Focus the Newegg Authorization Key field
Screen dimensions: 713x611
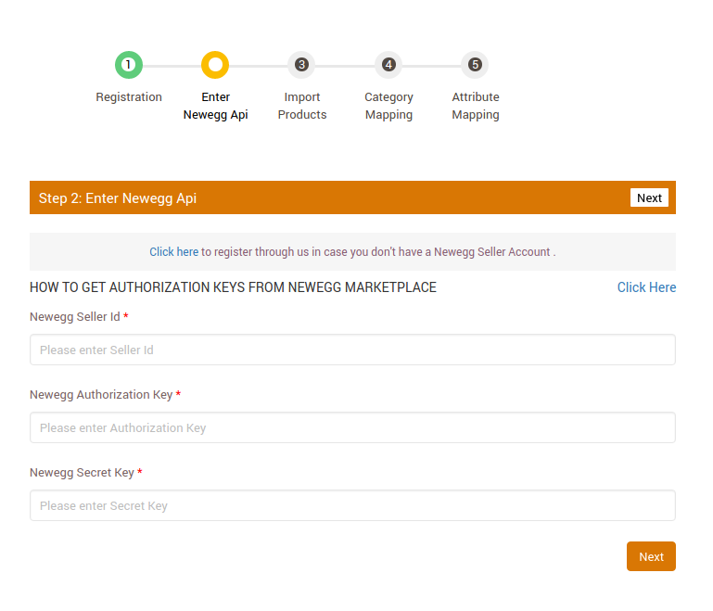[x=352, y=427]
